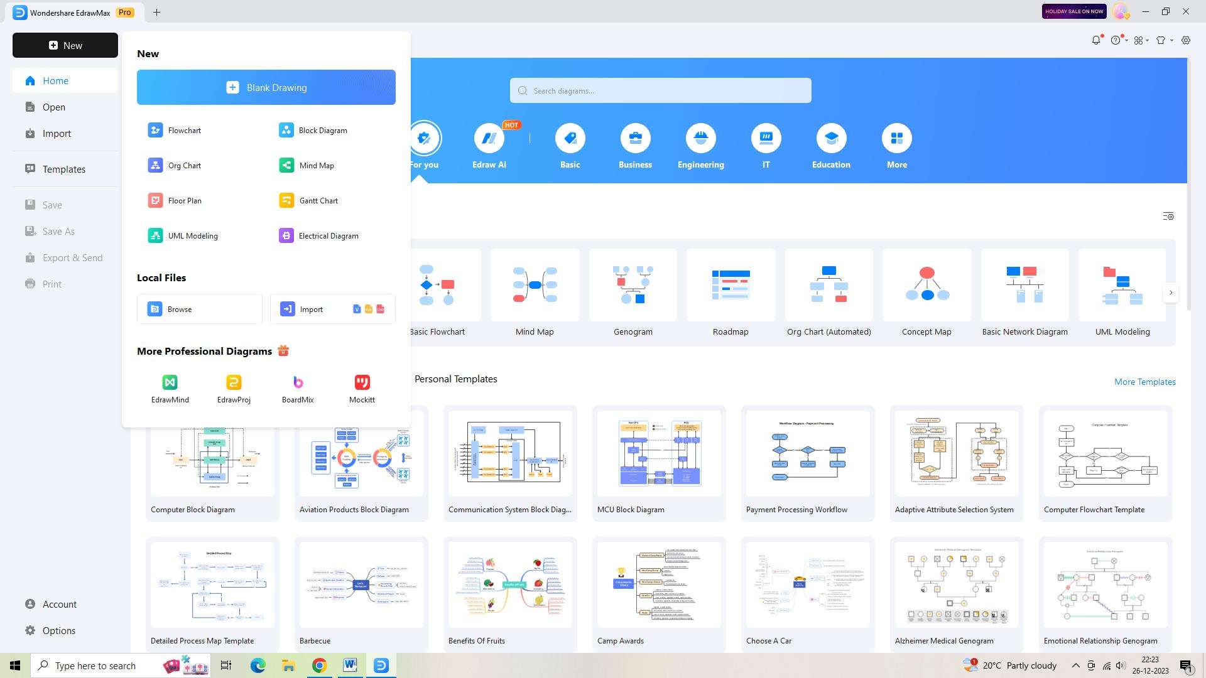The height and width of the screenshot is (678, 1206).
Task: Select the Gantt Chart icon
Action: point(286,200)
